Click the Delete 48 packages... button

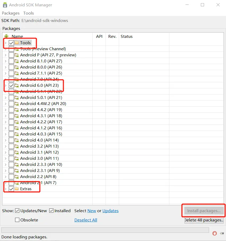point(204,220)
